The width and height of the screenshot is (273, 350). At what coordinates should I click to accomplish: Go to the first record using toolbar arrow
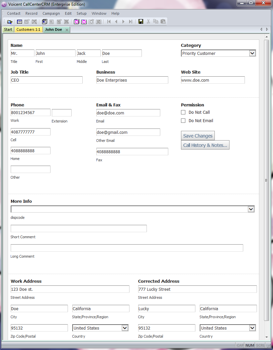[109, 22]
